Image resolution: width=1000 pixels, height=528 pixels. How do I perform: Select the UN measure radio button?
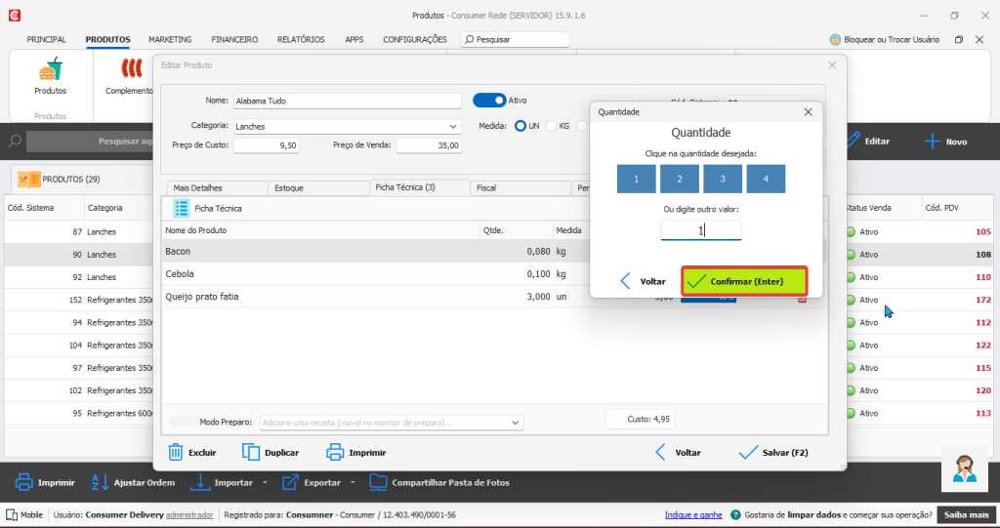tap(521, 126)
